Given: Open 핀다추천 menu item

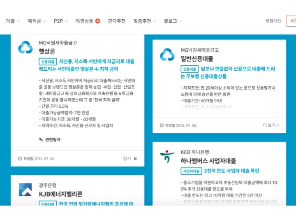Looking at the screenshot, I should (117, 21).
